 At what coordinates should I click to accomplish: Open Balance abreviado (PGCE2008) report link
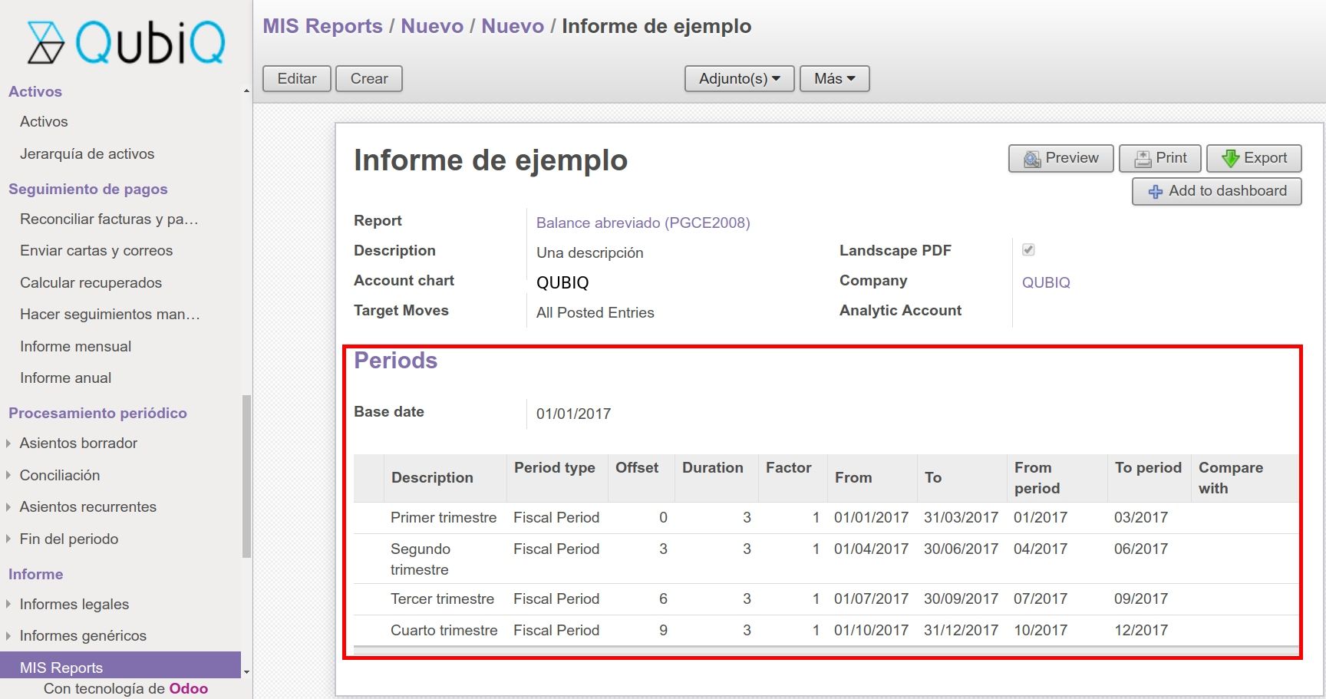[x=642, y=223]
